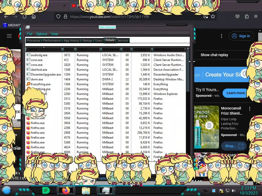The width and height of the screenshot is (262, 196).
Task: Open the Start orb button
Action: [6, 191]
